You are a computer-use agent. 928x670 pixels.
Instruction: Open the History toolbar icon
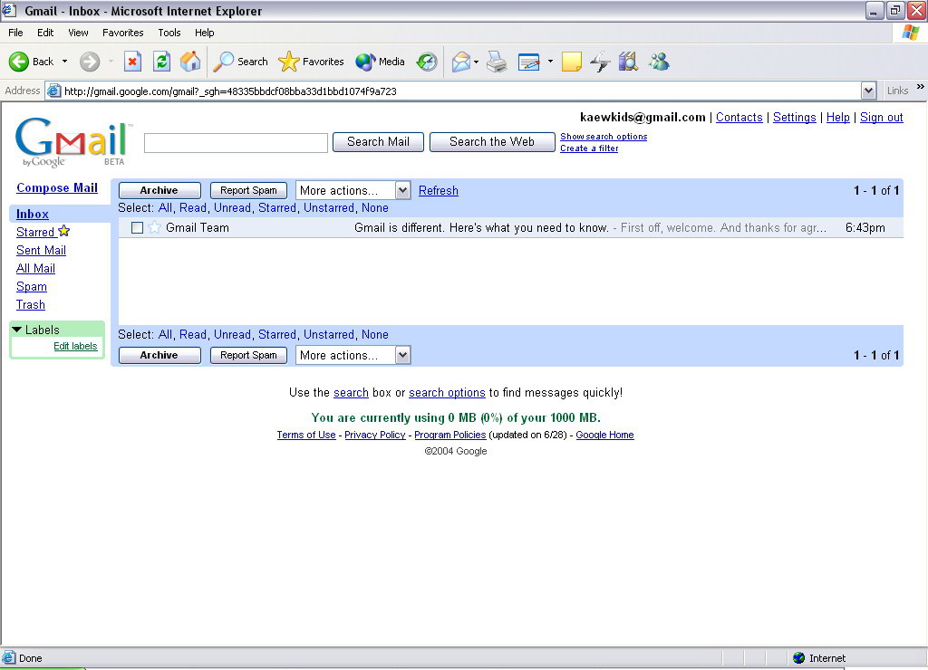pyautogui.click(x=427, y=62)
